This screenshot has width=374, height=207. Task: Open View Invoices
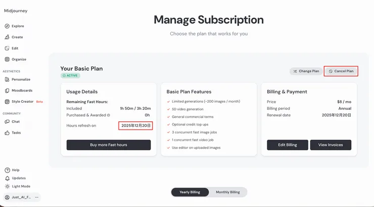pos(331,145)
